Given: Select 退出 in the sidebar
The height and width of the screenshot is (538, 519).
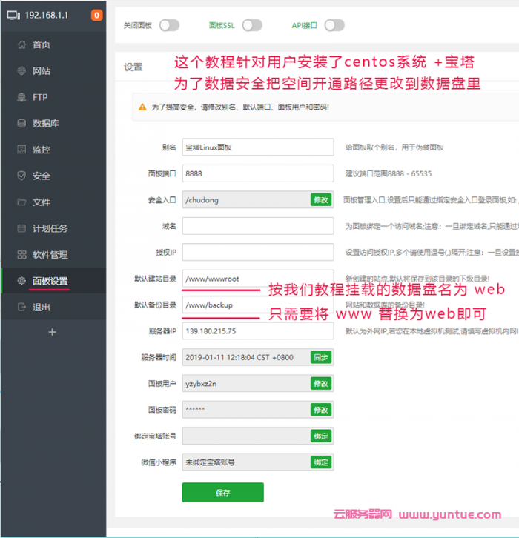Looking at the screenshot, I should pyautogui.click(x=42, y=308).
